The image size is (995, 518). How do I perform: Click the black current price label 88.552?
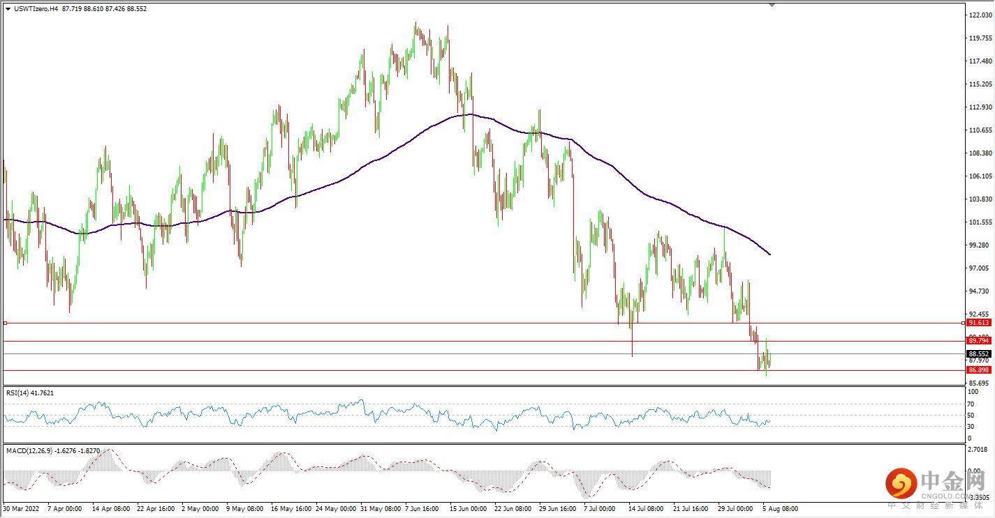click(979, 354)
